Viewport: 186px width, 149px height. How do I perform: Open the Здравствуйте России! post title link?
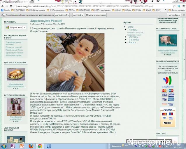[46, 21]
